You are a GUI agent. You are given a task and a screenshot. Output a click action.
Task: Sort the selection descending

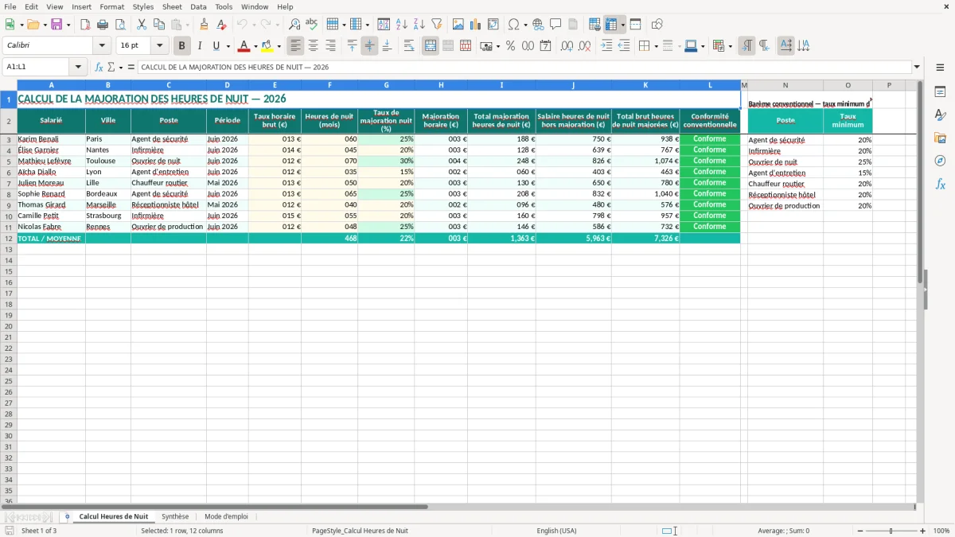click(x=419, y=25)
